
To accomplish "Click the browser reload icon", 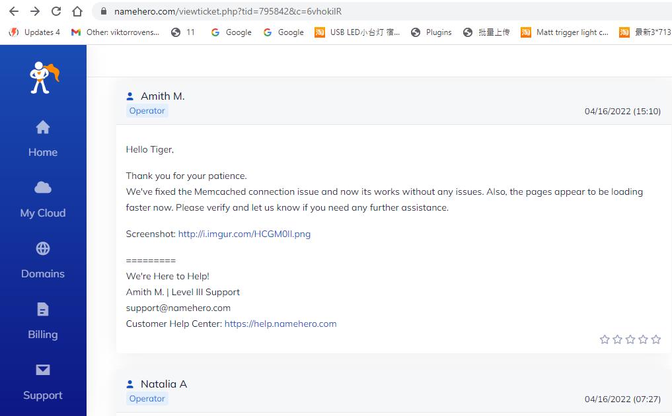I will coord(56,11).
